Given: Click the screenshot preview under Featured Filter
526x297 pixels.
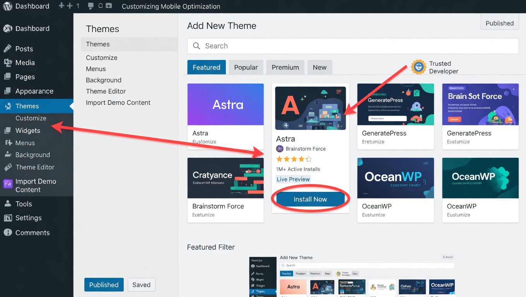Looking at the screenshot, I should point(352,275).
